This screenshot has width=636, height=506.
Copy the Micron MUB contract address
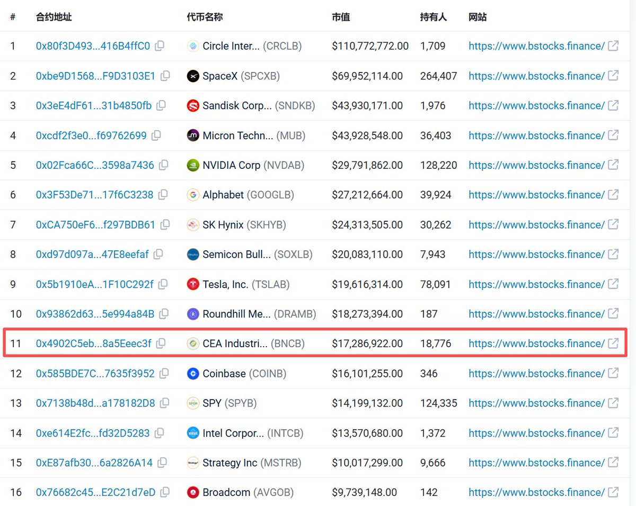click(x=156, y=135)
